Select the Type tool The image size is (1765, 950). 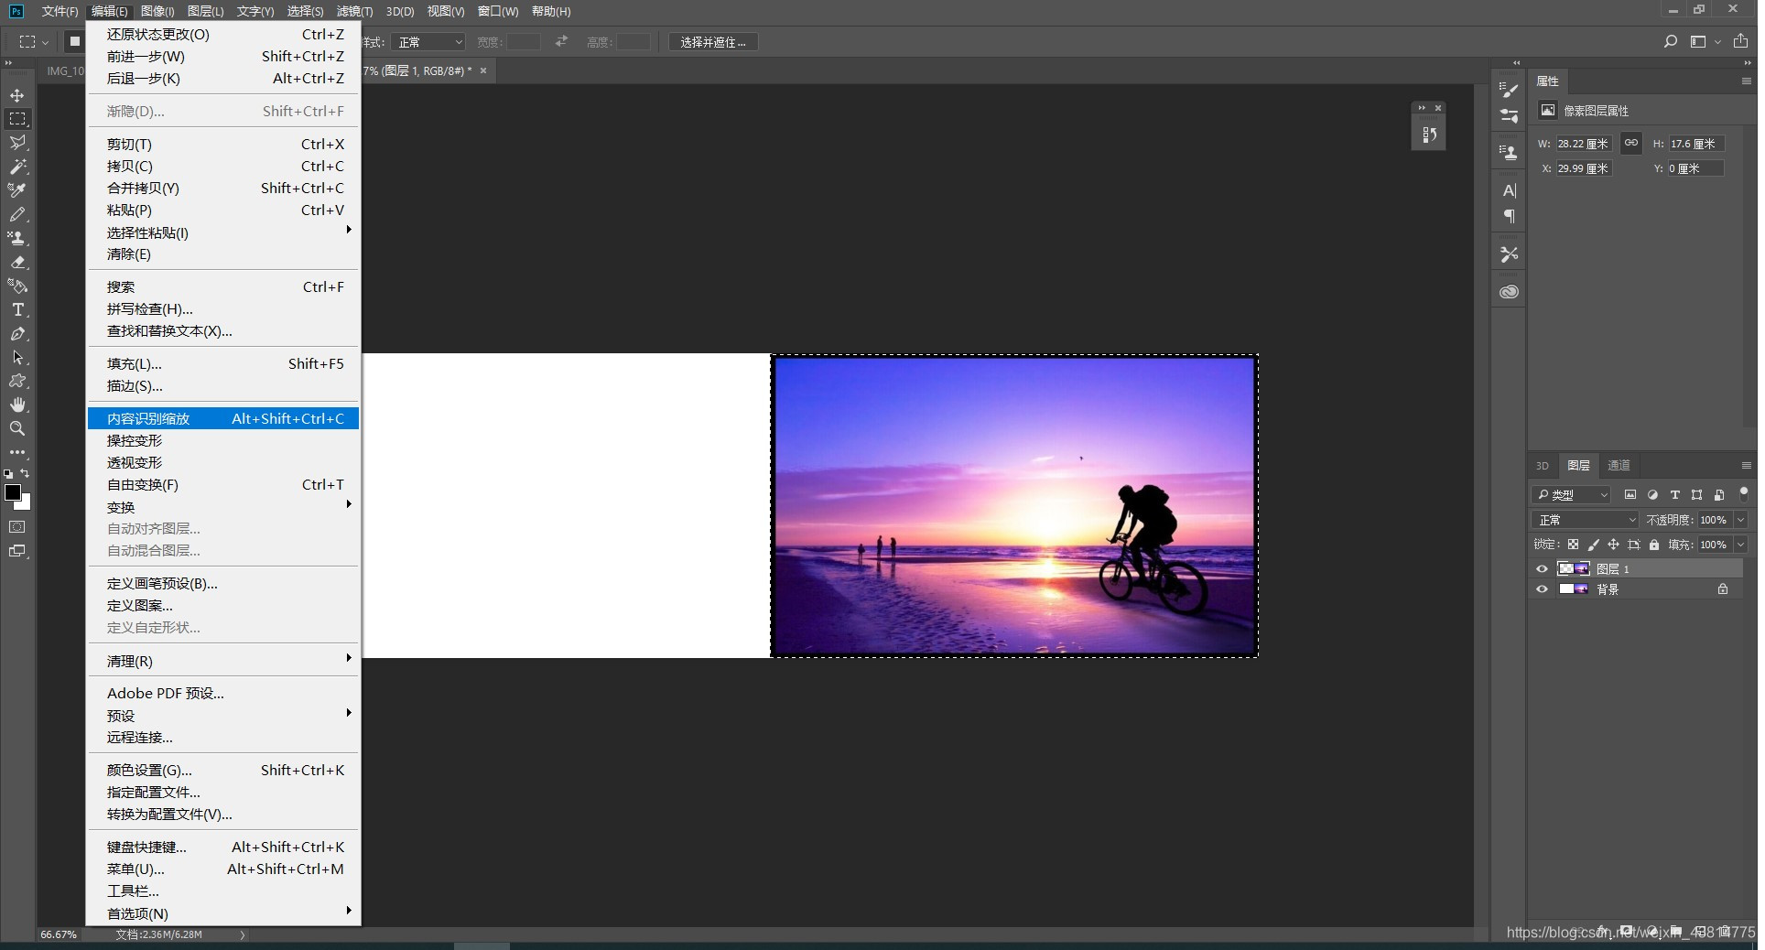click(17, 309)
